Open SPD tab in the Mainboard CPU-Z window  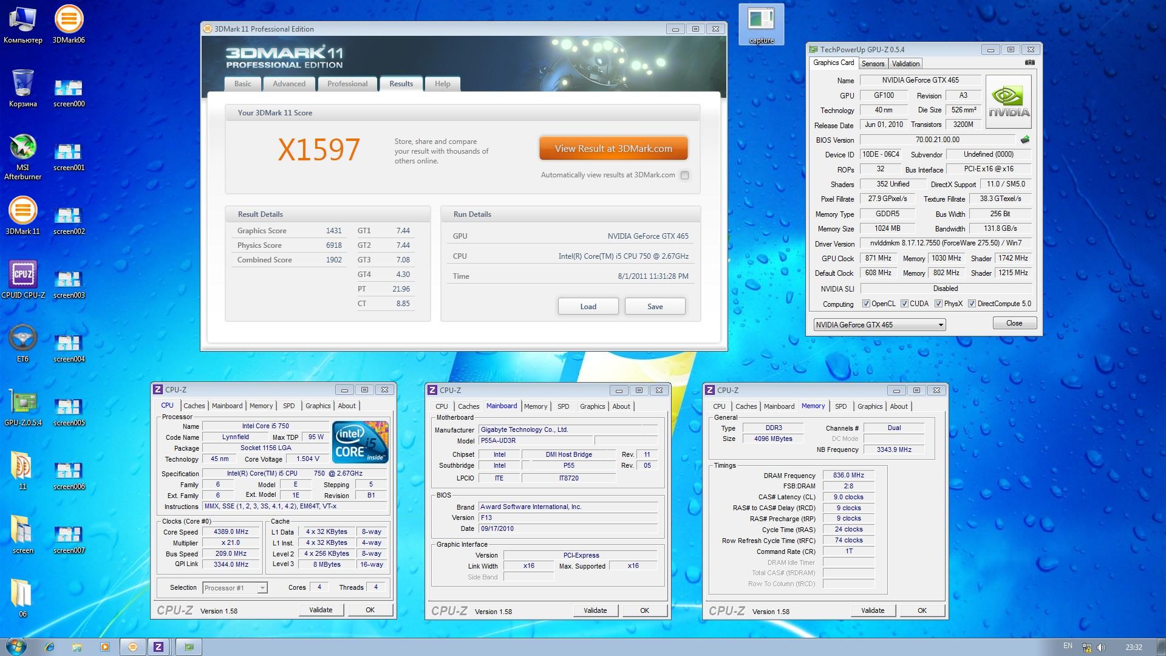[564, 406]
